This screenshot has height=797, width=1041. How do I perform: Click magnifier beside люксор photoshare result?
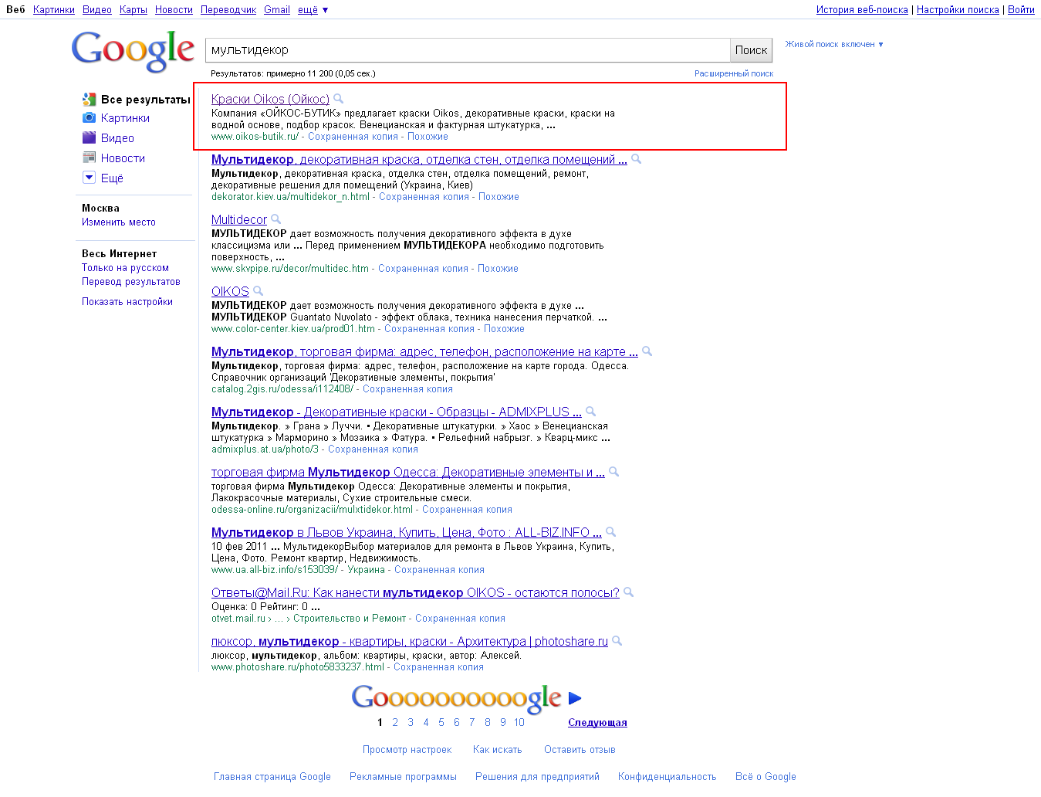617,641
